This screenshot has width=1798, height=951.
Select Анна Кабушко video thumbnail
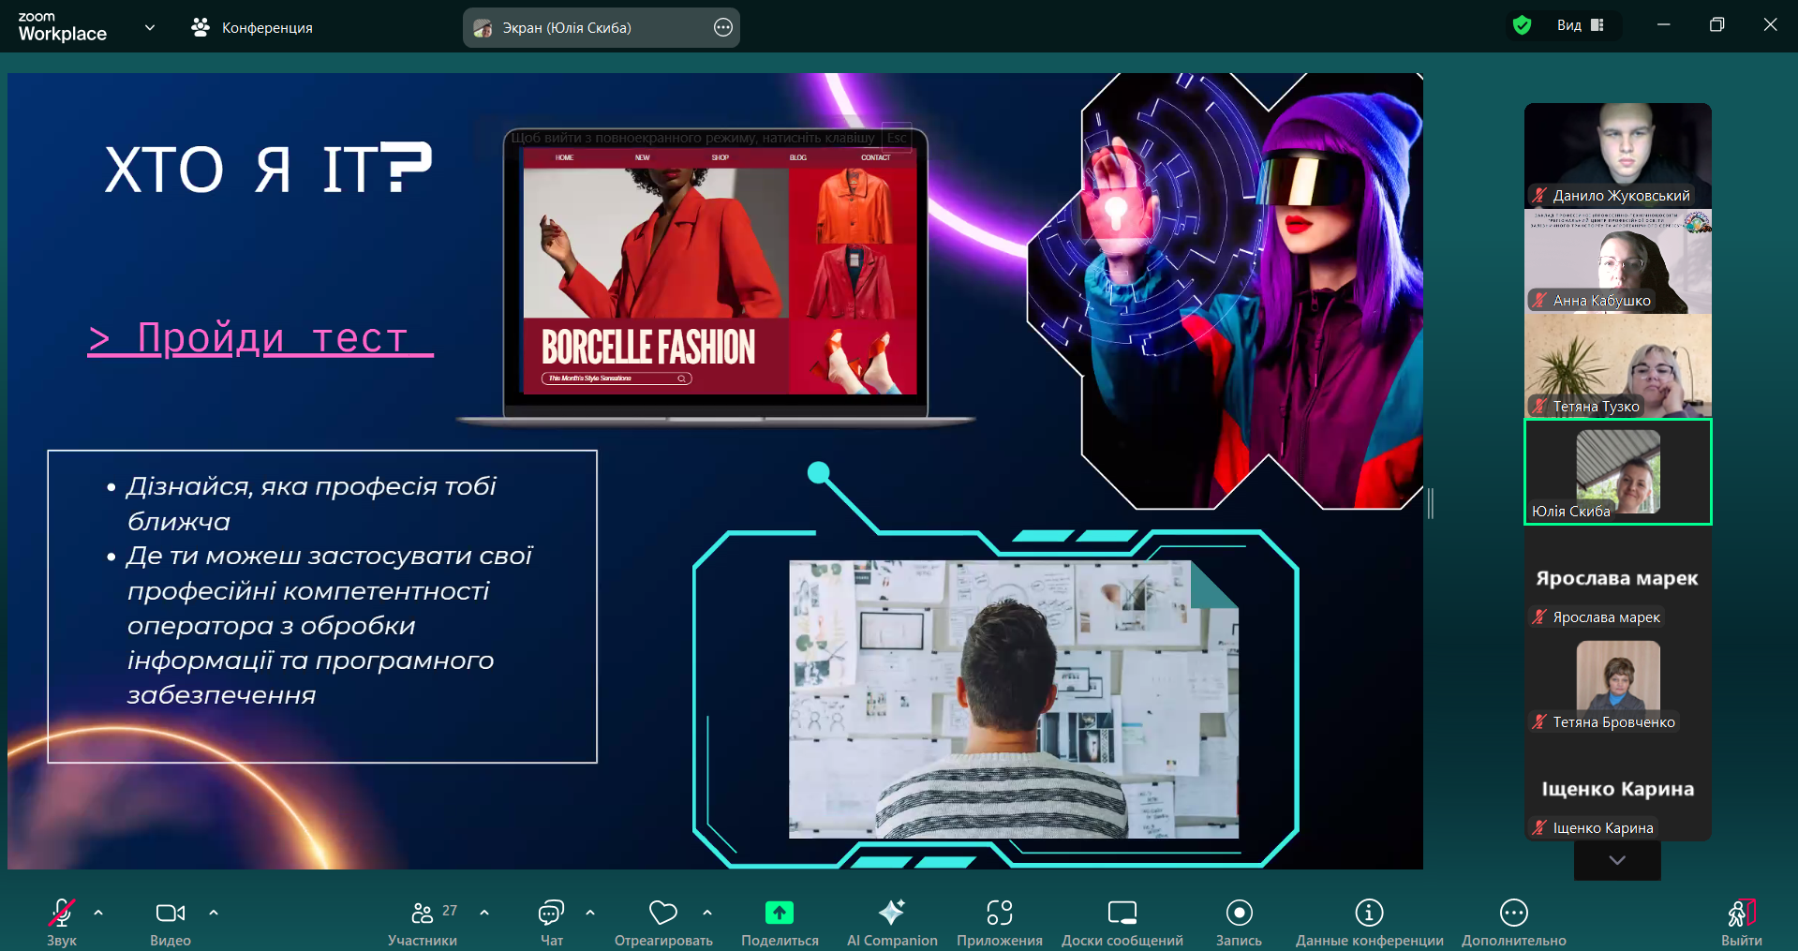click(1618, 260)
